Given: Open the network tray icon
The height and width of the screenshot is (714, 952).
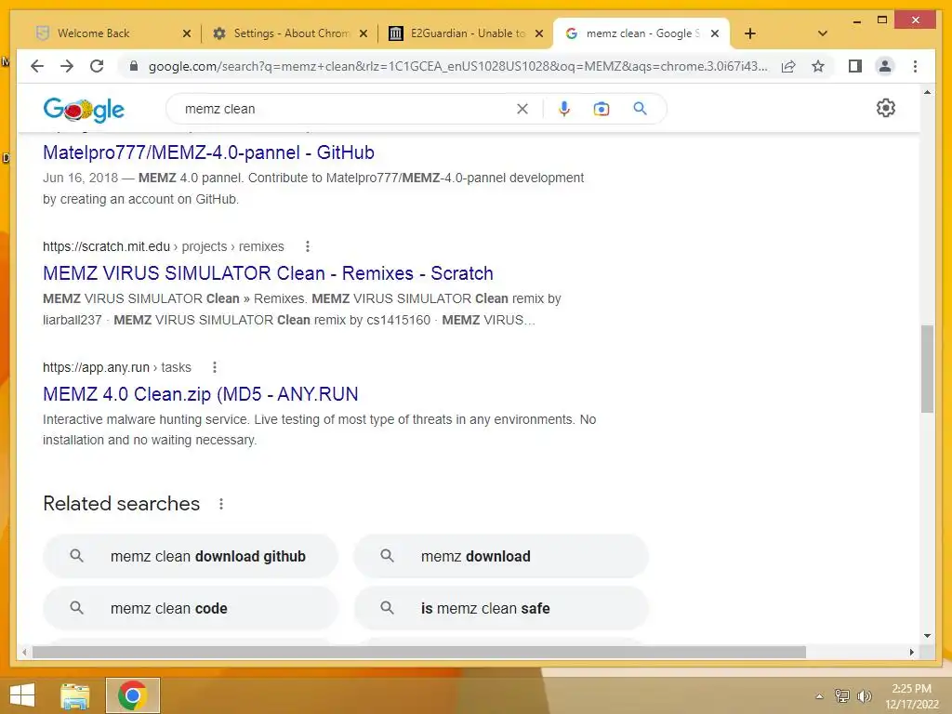Looking at the screenshot, I should [842, 695].
